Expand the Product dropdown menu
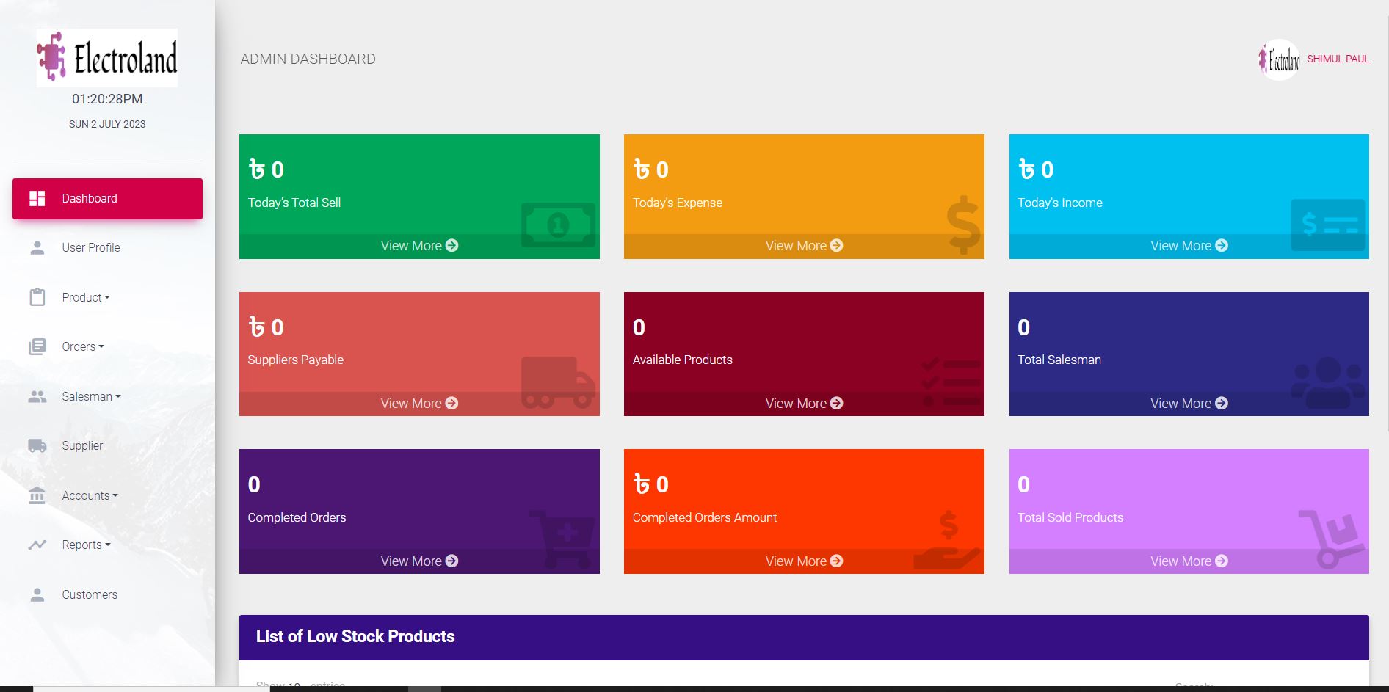1389x692 pixels. [86, 297]
